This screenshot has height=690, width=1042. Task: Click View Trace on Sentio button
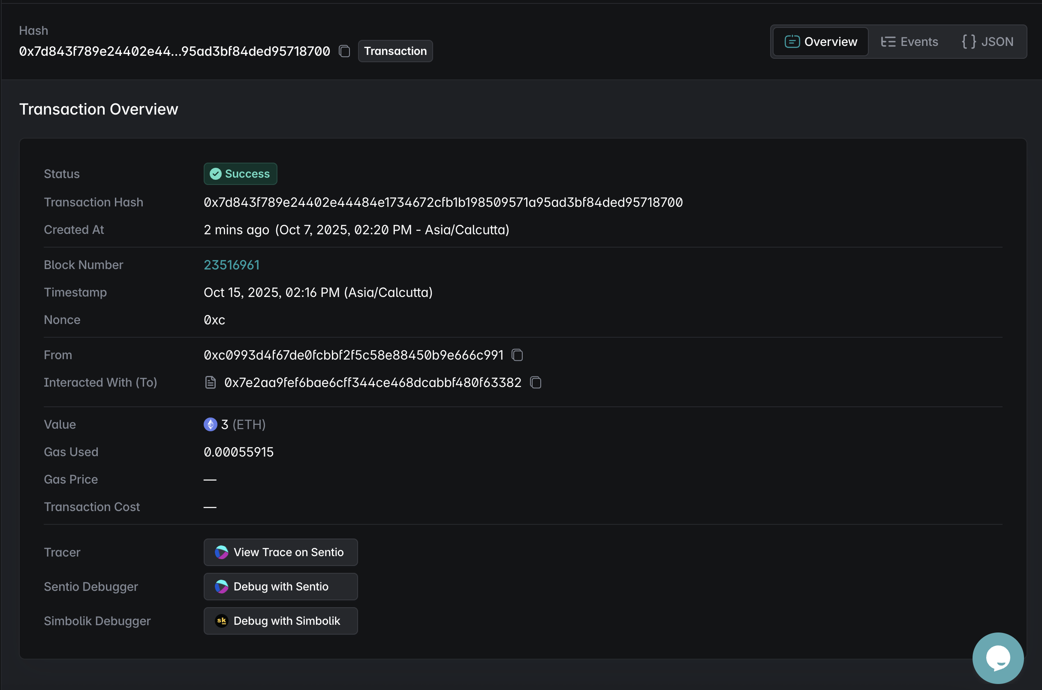click(280, 552)
